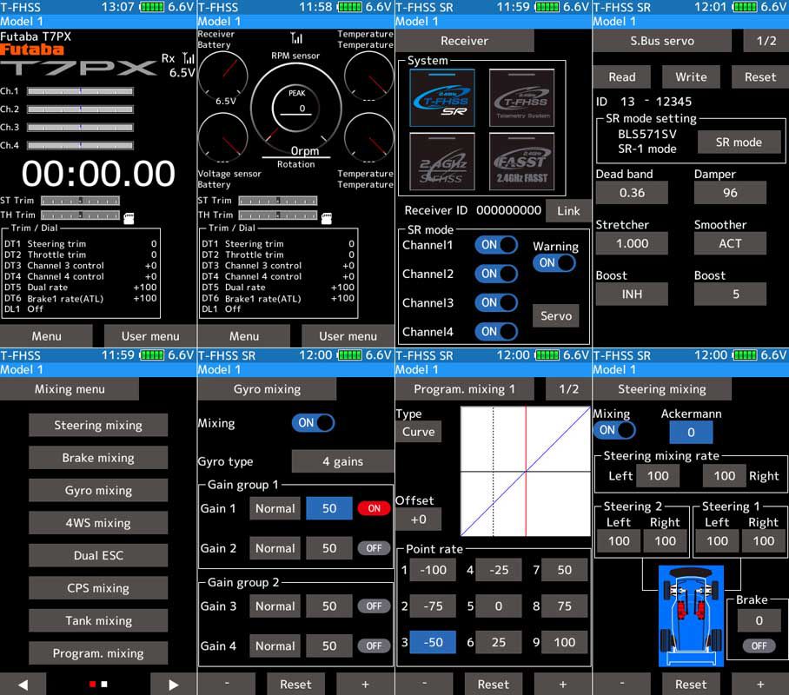Viewport: 789px width, 695px height.
Task: Open Brake mixing from the Mixing menu
Action: coord(98,458)
